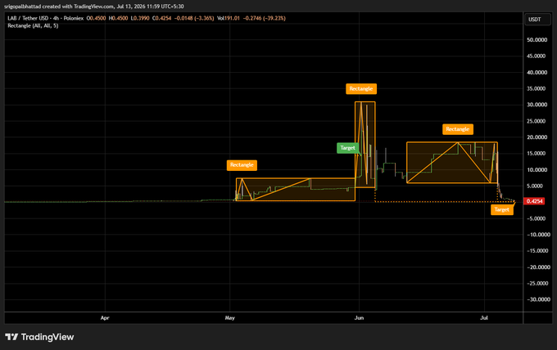Click the -30.0000 price axis label
The width and height of the screenshot is (557, 350).
click(x=538, y=299)
